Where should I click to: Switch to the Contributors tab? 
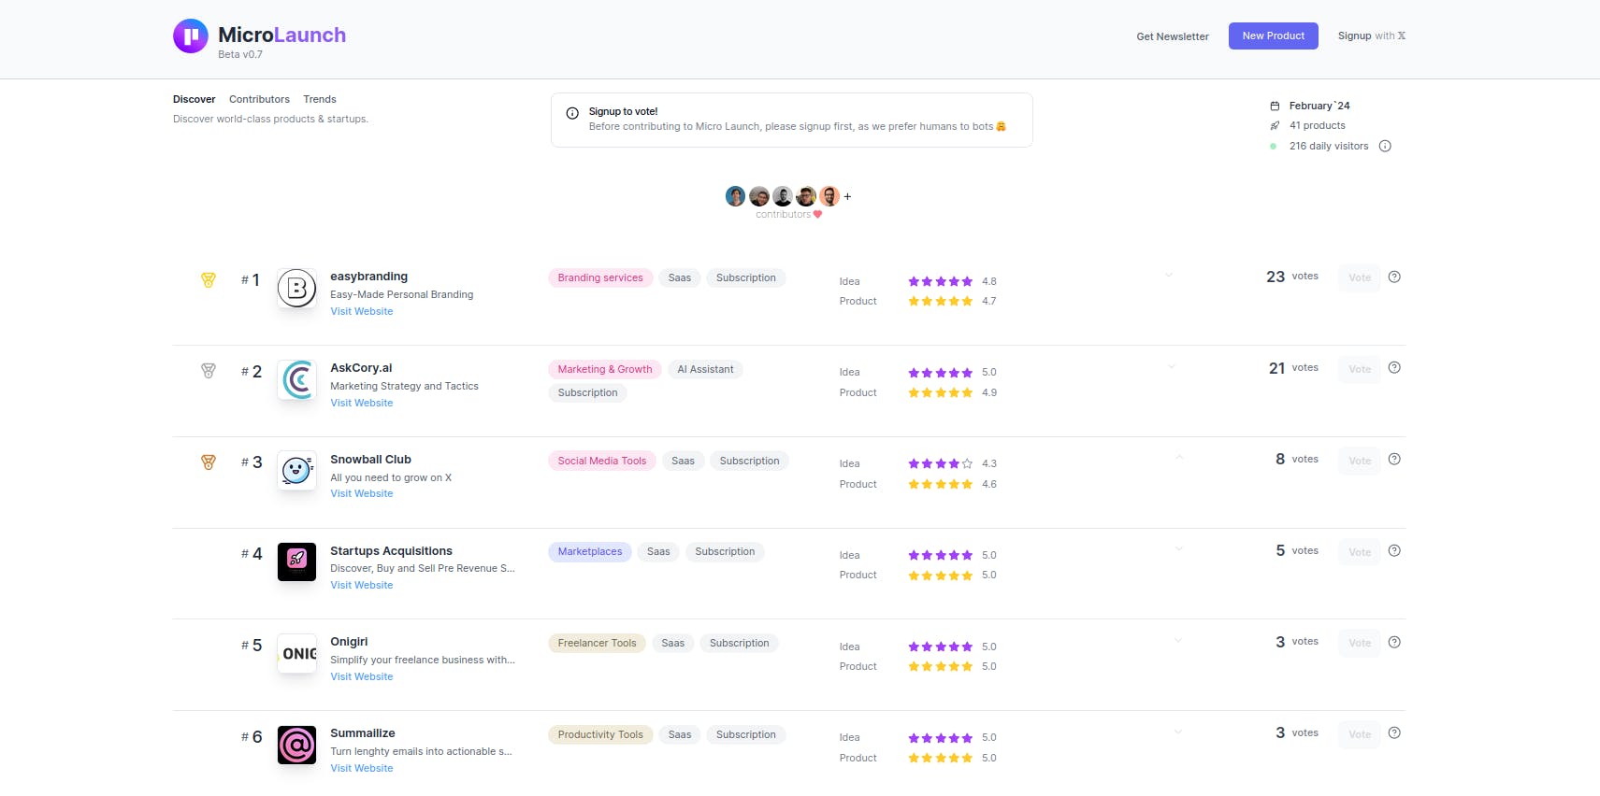pos(259,99)
